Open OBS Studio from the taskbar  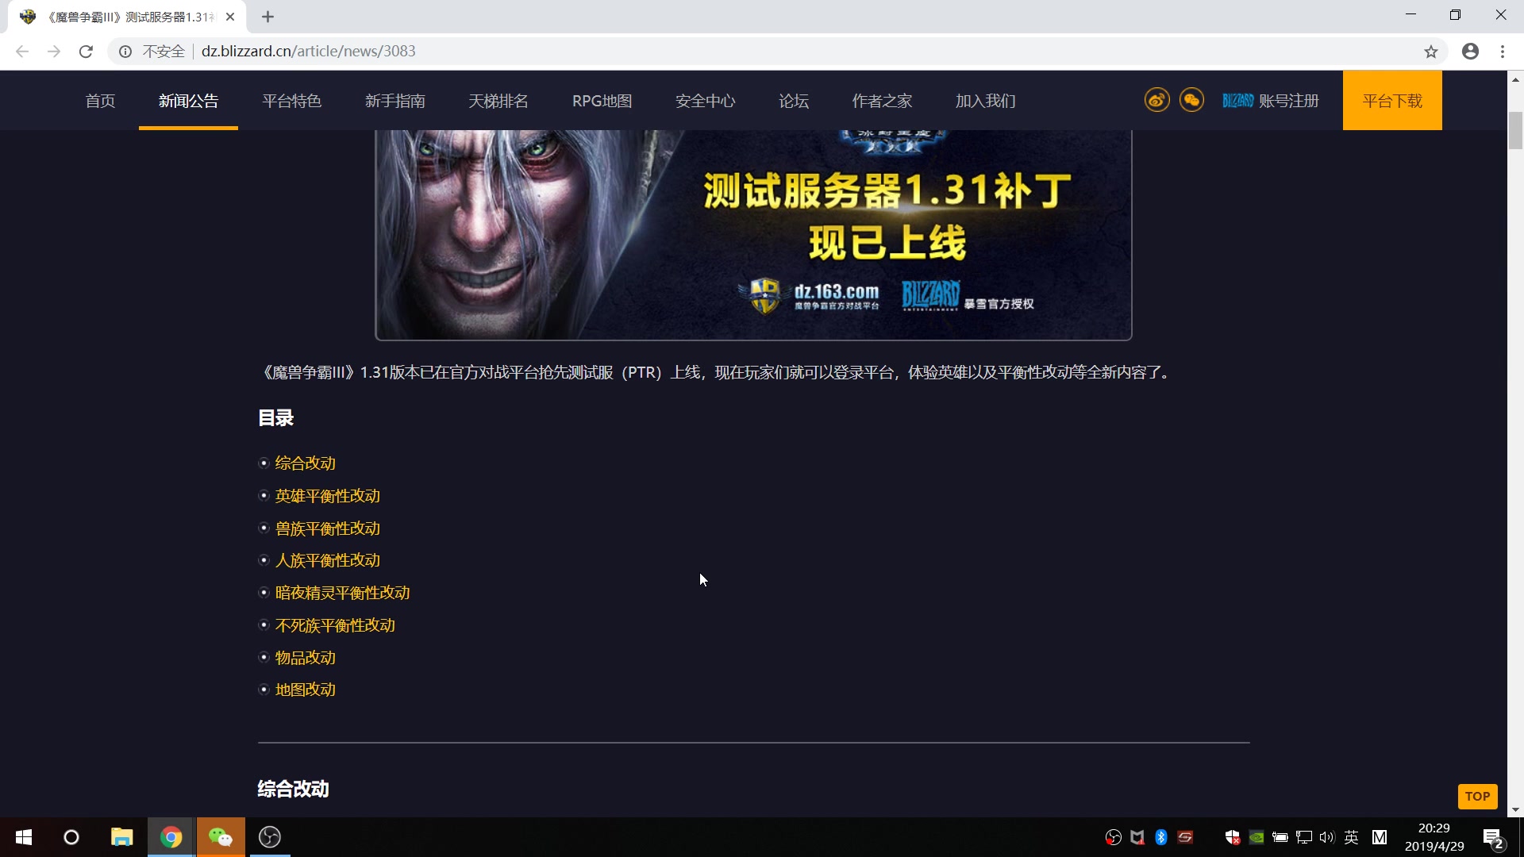coord(270,837)
